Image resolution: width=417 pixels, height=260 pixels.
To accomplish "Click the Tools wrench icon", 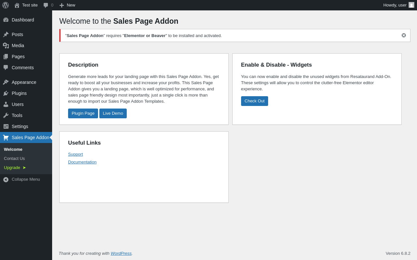I will pyautogui.click(x=6, y=115).
